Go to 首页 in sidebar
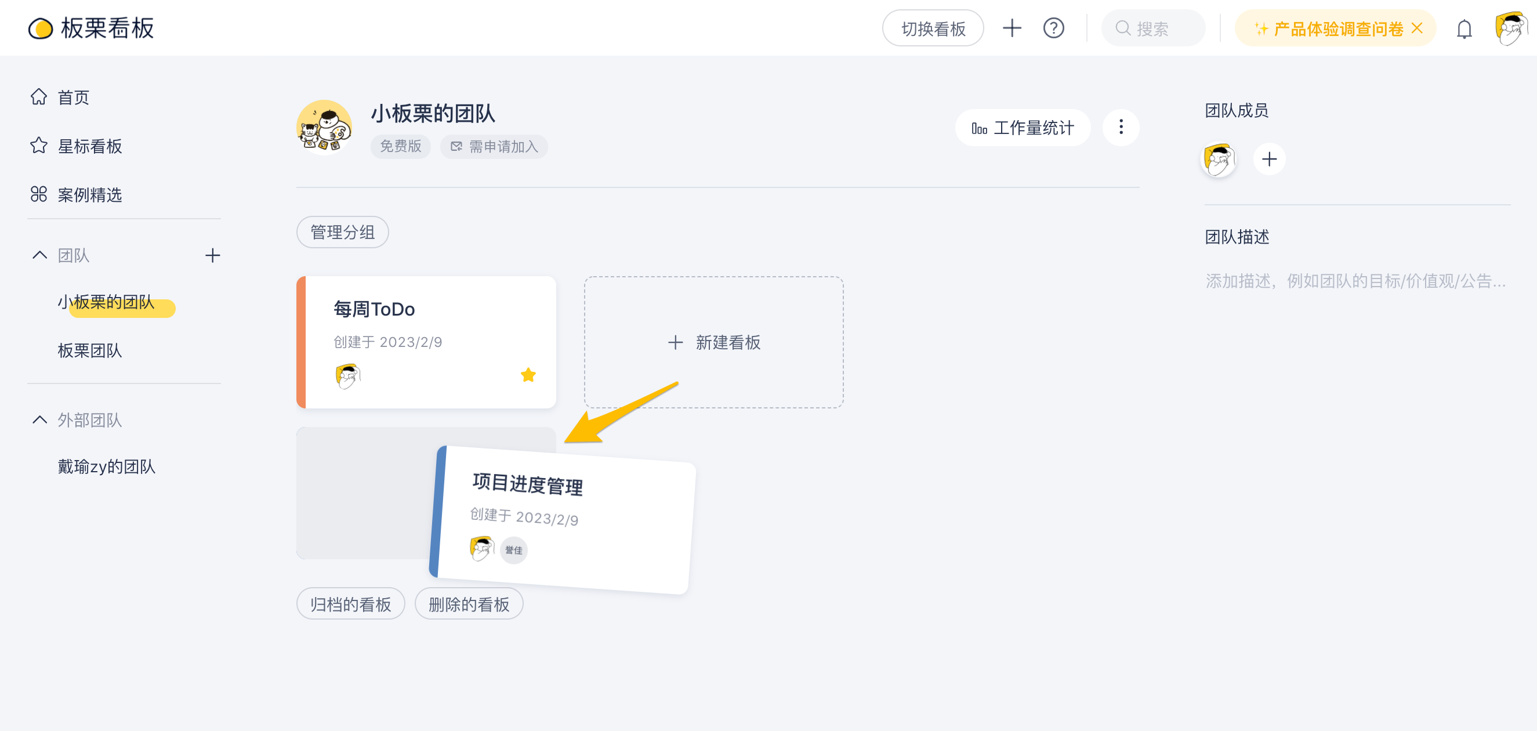The image size is (1537, 731). [x=73, y=97]
